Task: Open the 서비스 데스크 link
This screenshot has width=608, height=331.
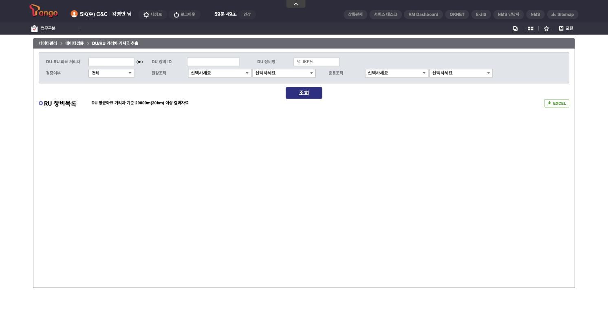Action: tap(386, 15)
